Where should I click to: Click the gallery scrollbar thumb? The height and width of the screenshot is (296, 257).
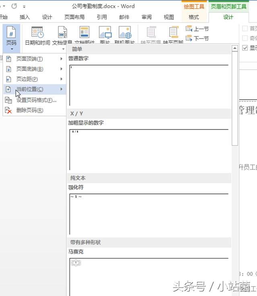pos(235,99)
